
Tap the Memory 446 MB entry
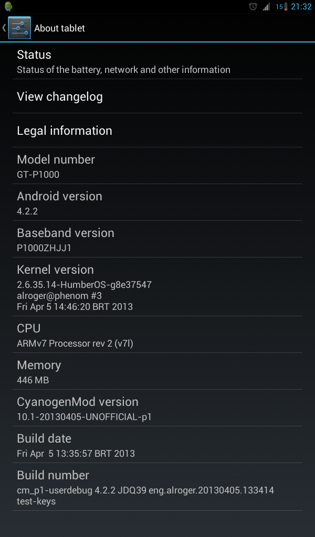157,371
